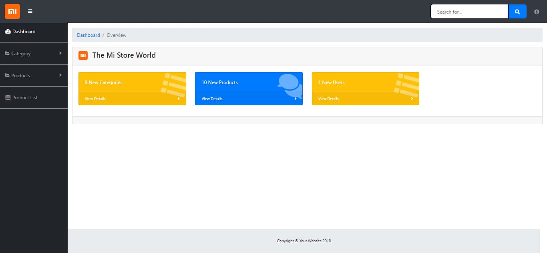The image size is (547, 253).
Task: Click the user profile icon top right
Action: click(x=537, y=12)
